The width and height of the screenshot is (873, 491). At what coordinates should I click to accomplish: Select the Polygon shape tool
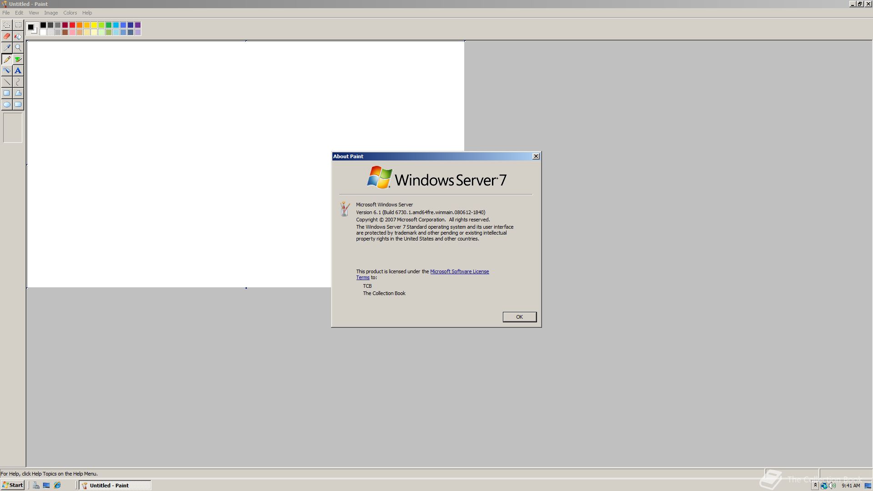(x=18, y=93)
